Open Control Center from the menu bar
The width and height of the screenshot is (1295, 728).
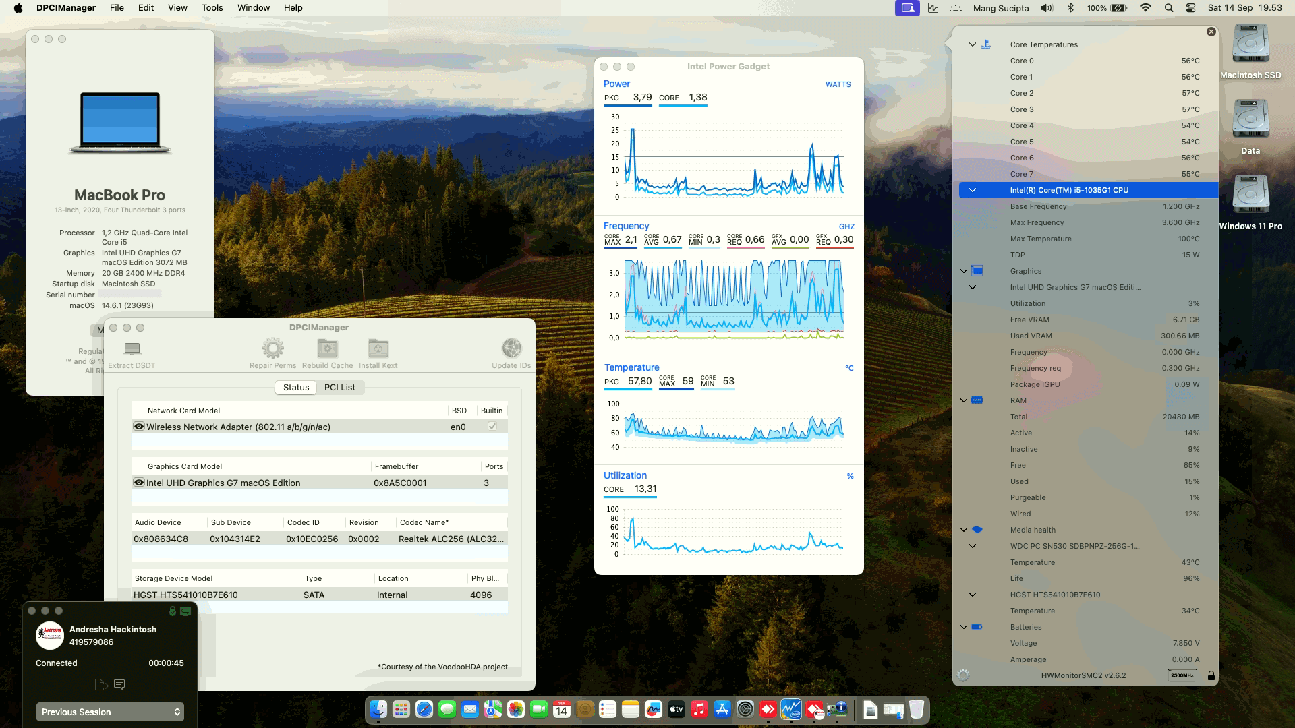[x=1190, y=8]
